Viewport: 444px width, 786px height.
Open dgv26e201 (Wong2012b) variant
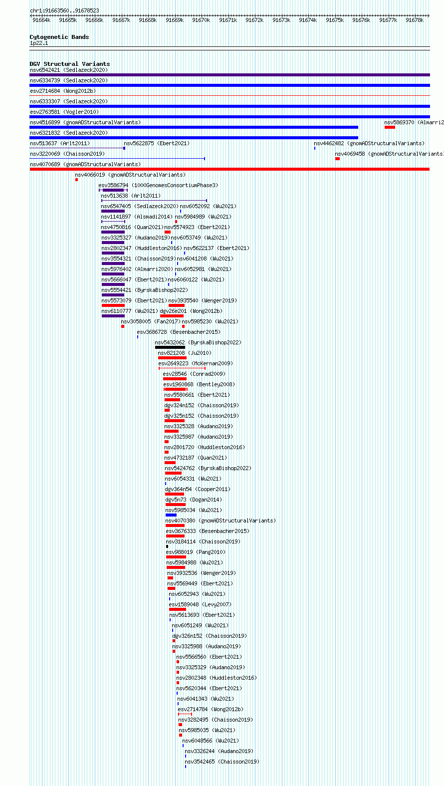(191, 311)
